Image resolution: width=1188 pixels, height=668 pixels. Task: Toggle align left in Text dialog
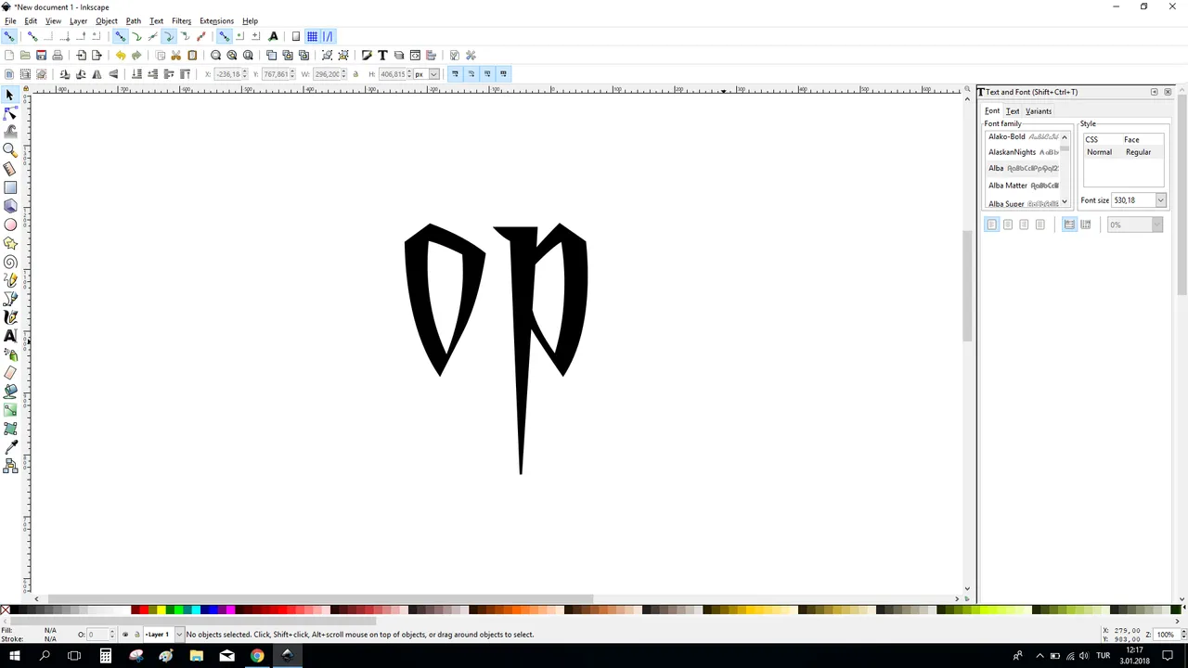991,225
